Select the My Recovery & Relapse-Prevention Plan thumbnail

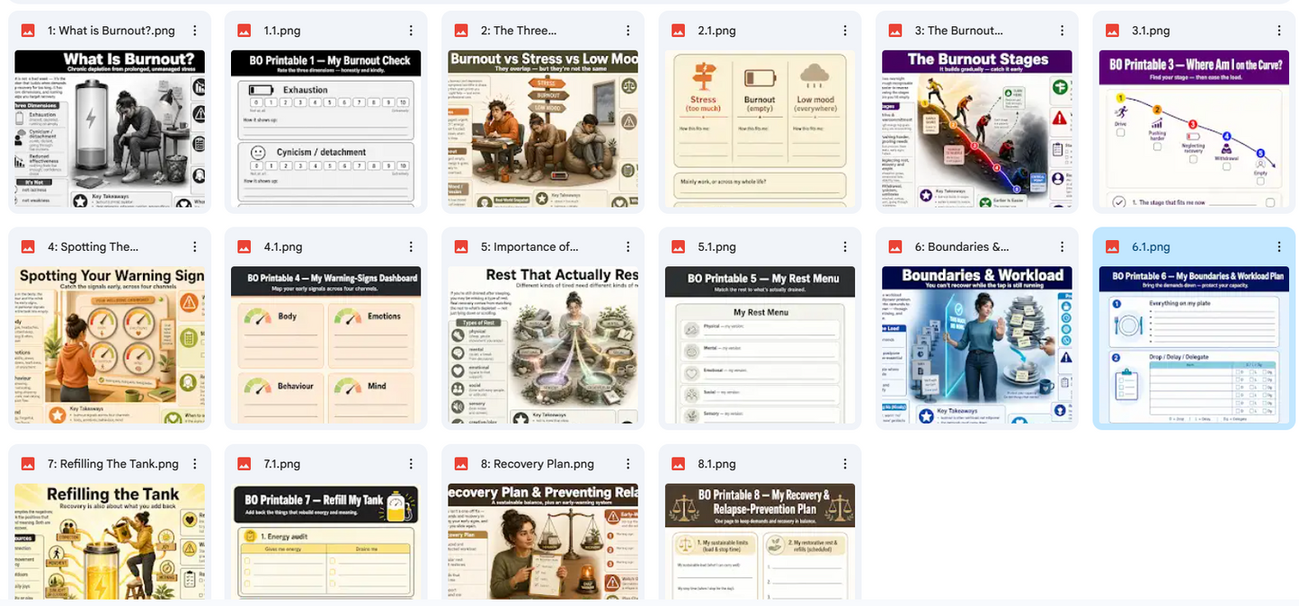pyautogui.click(x=761, y=542)
